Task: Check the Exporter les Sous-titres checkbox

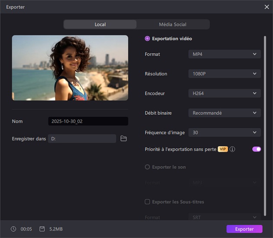Action: (x=147, y=202)
